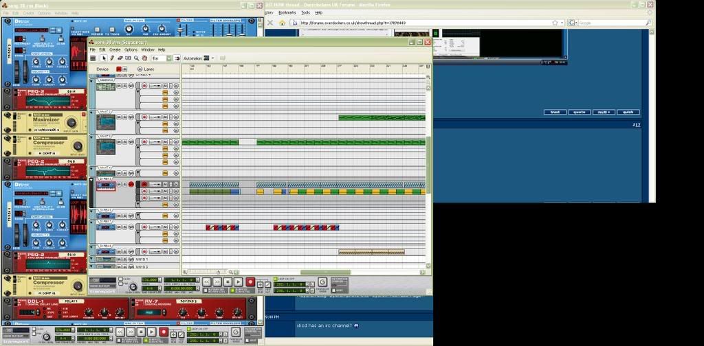The image size is (704, 346).
Task: Click the tempo display field in Sequencer transport
Action: pyautogui.click(x=149, y=279)
